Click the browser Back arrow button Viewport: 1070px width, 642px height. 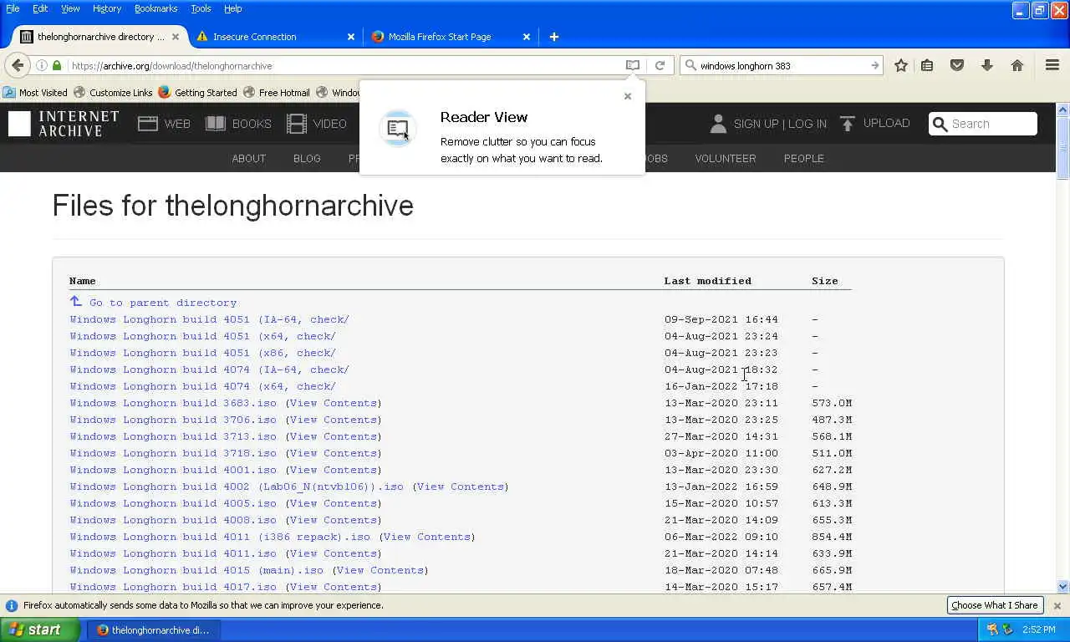pos(18,65)
